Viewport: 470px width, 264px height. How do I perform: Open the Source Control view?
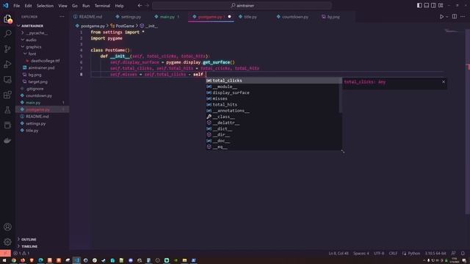click(7, 49)
